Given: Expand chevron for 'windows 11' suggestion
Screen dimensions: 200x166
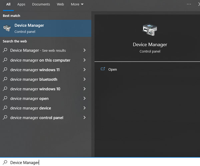Looking at the screenshot, I should 84,70.
